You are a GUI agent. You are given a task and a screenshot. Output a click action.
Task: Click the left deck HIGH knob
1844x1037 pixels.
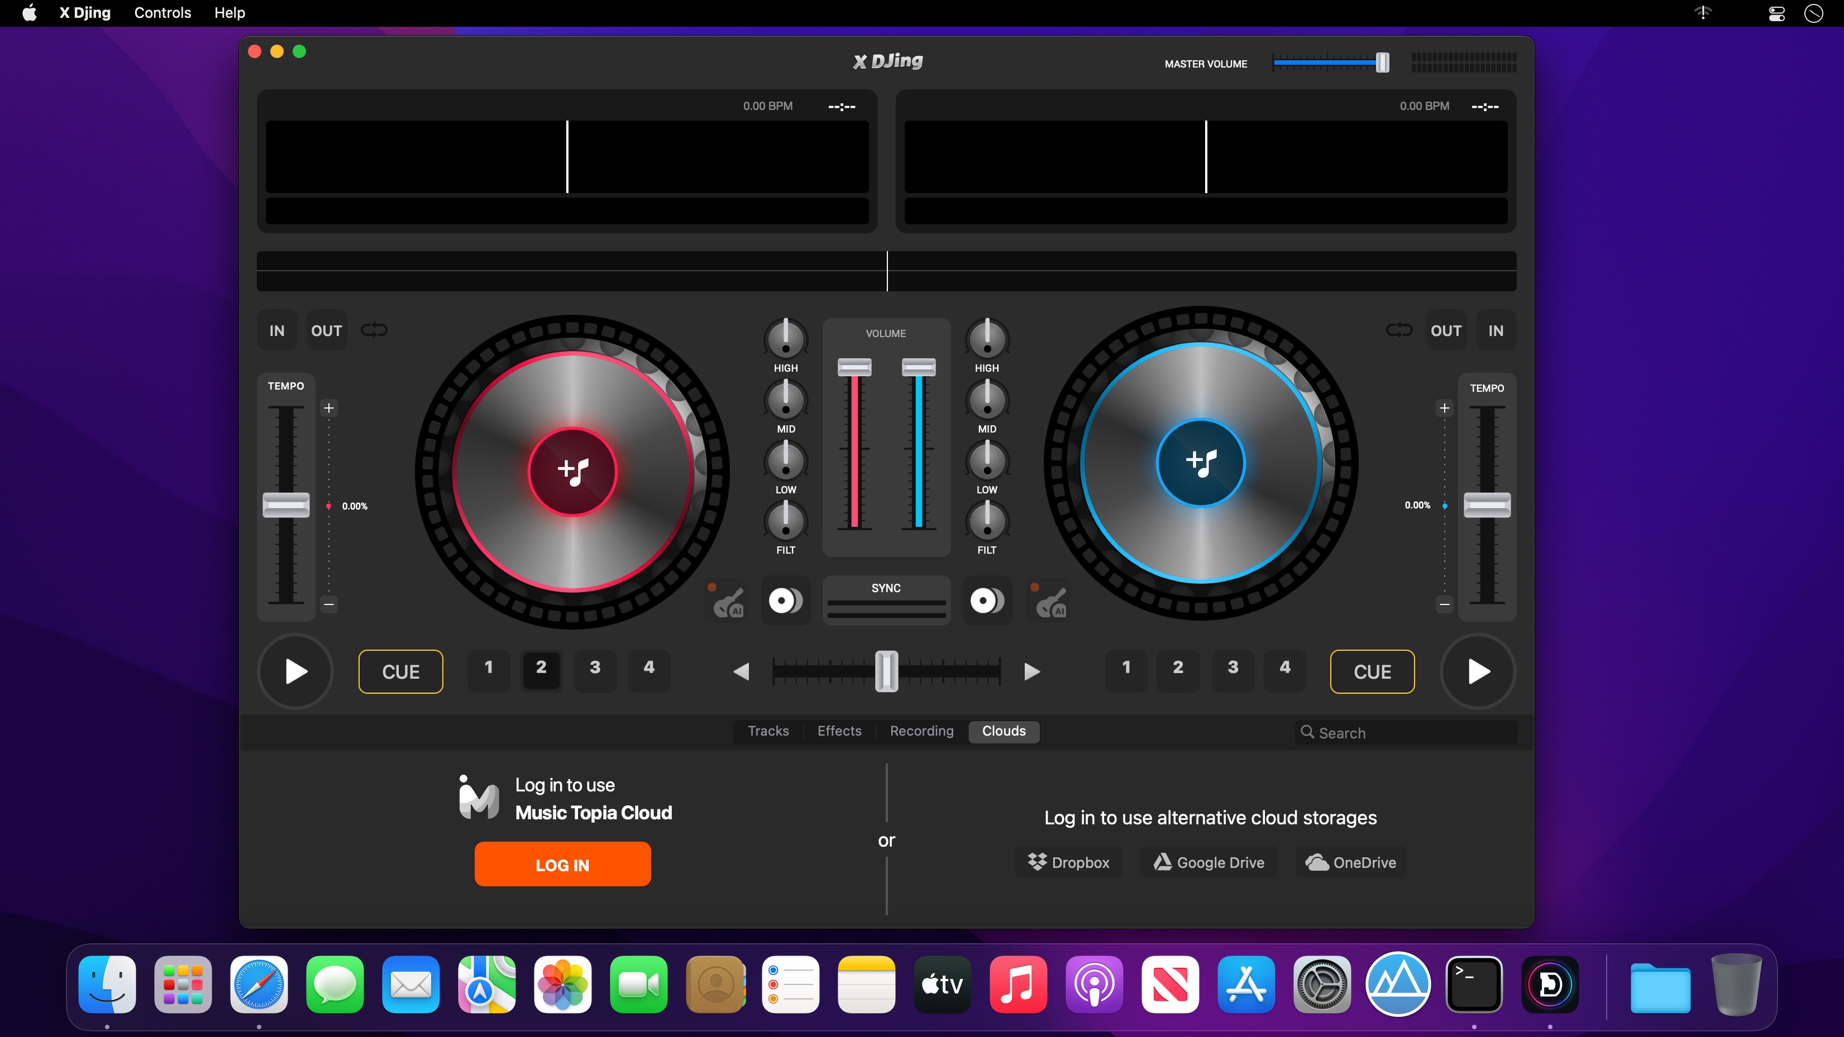(x=785, y=338)
